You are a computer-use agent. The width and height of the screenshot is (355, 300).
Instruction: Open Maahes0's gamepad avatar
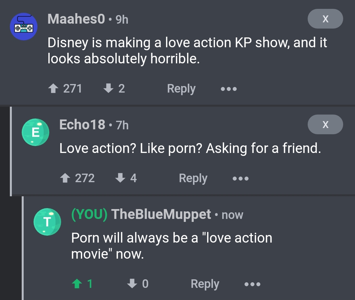coord(24,27)
